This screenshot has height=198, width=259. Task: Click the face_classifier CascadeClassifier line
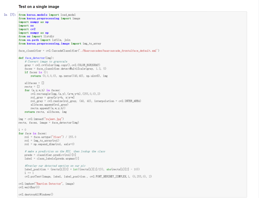click(89, 51)
